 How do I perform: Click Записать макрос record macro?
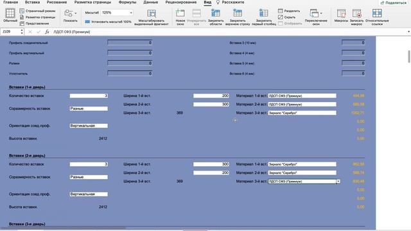[357, 17]
